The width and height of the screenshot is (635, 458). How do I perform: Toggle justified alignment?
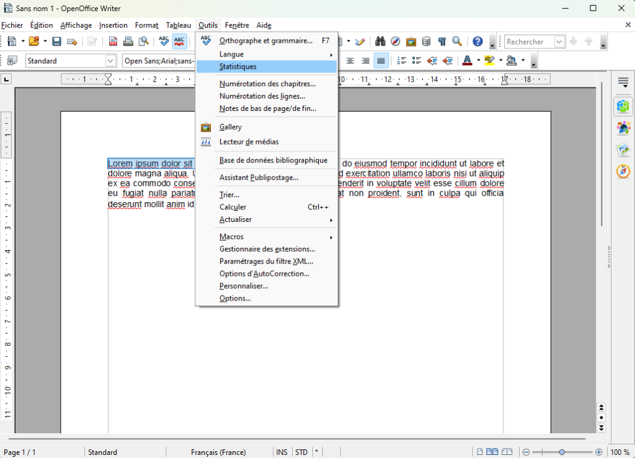point(381,61)
